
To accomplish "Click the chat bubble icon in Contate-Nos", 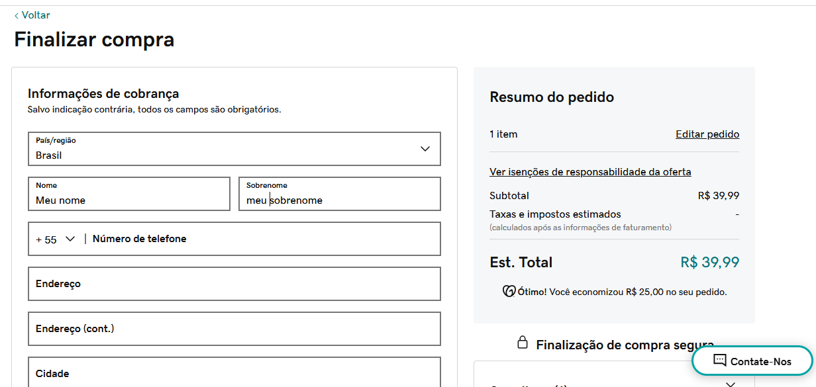I will coord(720,361).
